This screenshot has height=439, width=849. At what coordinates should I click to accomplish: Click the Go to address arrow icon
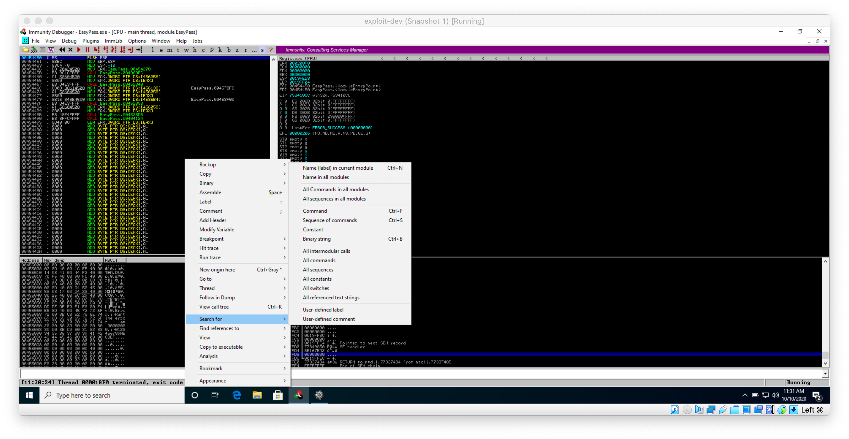point(139,50)
